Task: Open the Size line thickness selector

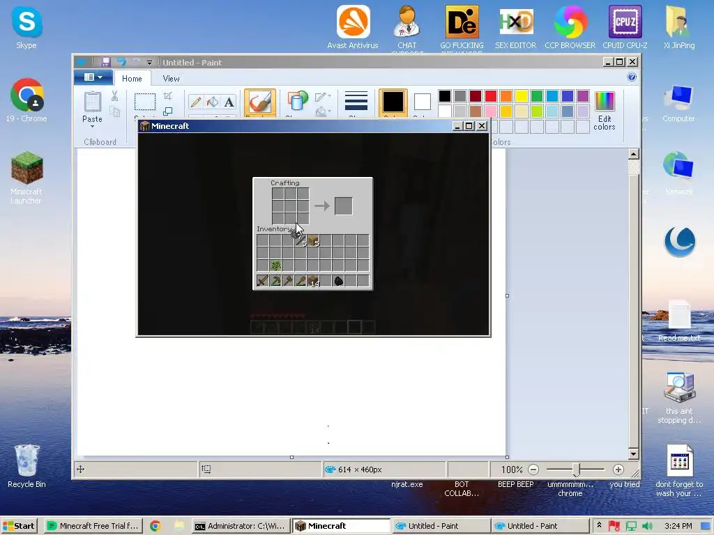Action: point(356,101)
